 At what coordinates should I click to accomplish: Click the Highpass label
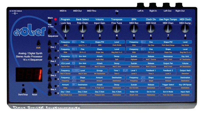(134, 59)
